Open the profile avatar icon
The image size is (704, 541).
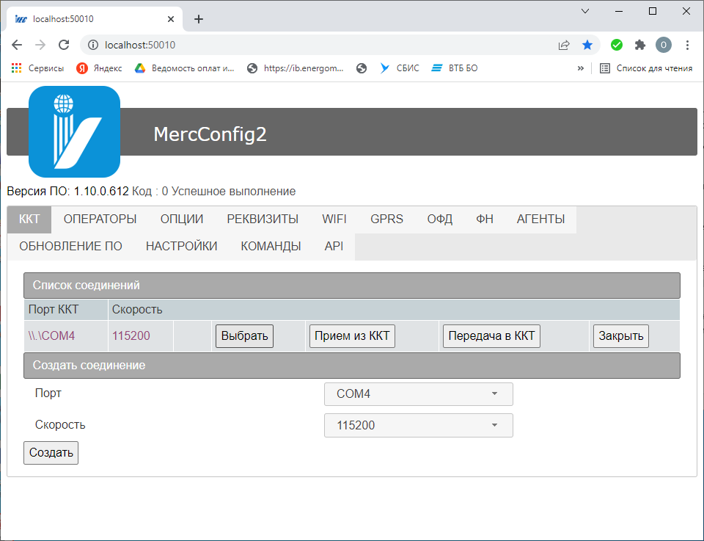click(x=664, y=45)
